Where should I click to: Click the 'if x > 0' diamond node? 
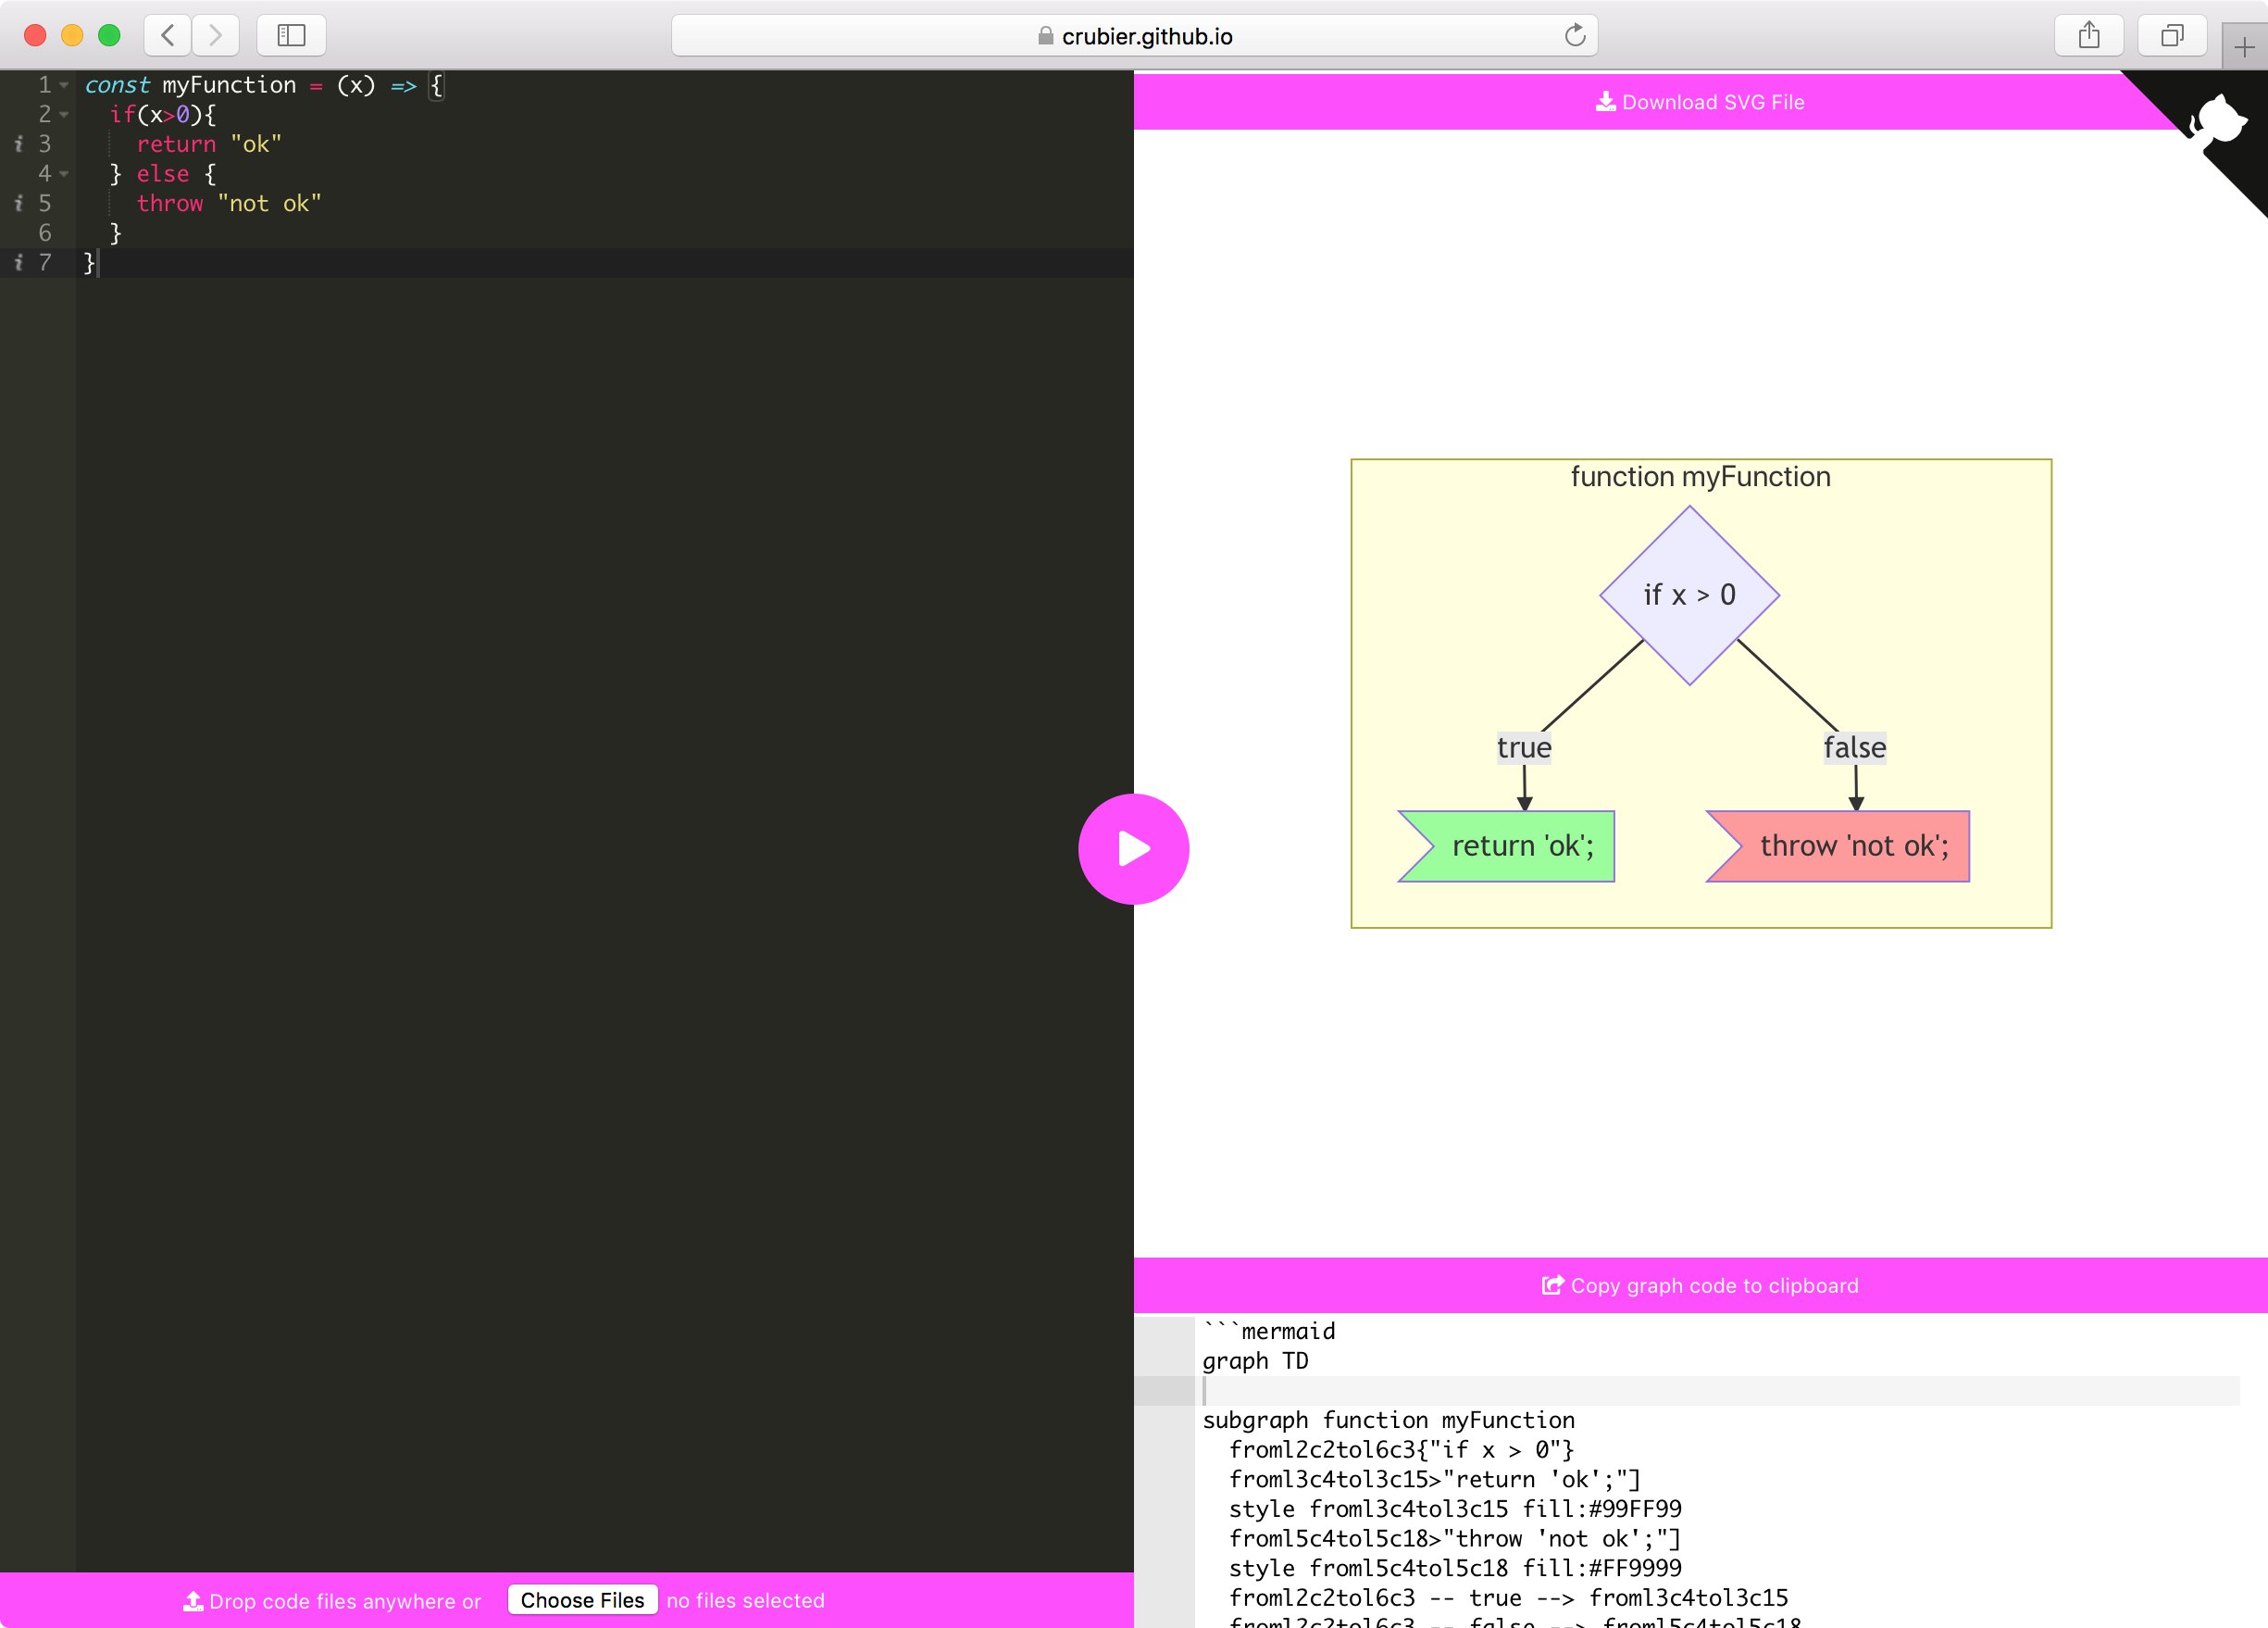pos(1689,595)
